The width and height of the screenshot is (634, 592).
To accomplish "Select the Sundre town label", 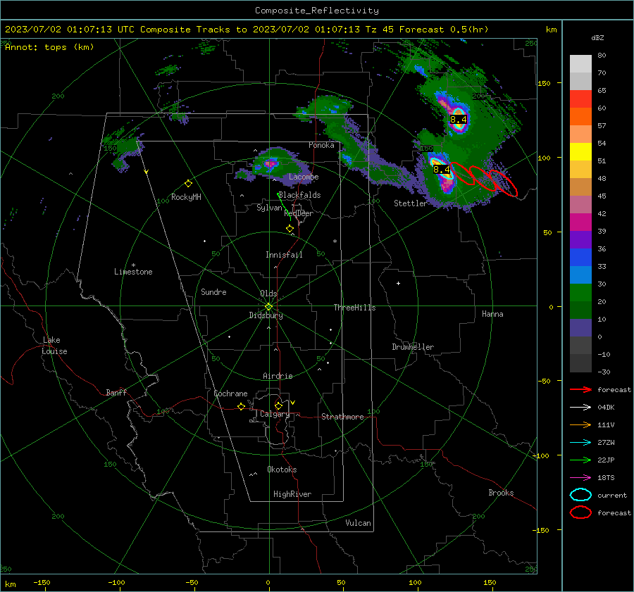I will coord(213,292).
